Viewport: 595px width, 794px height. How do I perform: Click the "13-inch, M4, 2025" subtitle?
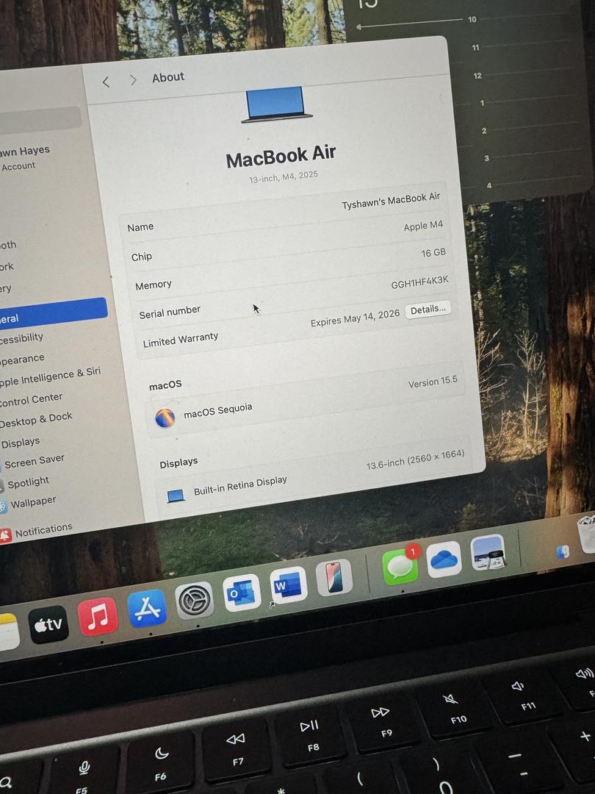[x=284, y=176]
